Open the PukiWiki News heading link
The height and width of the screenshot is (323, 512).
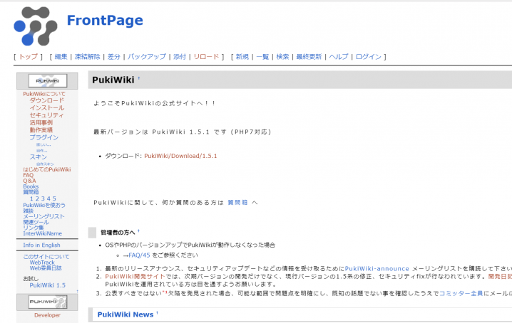[x=126, y=314]
